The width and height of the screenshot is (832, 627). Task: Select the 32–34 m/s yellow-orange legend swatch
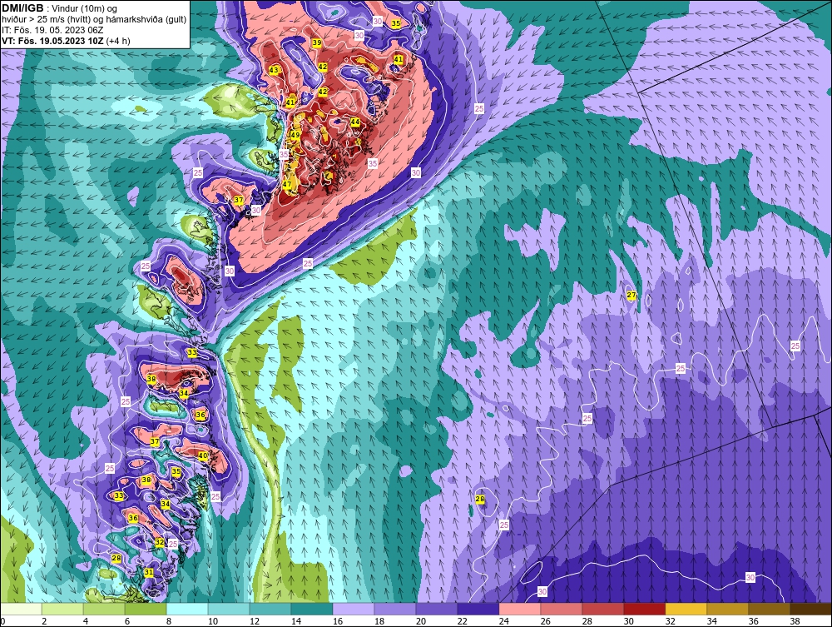(x=686, y=609)
